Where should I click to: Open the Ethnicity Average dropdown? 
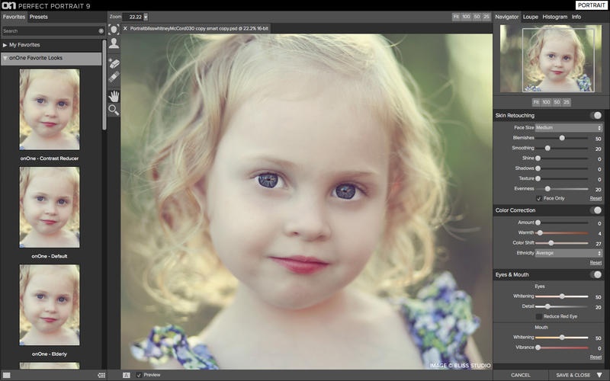(x=569, y=253)
